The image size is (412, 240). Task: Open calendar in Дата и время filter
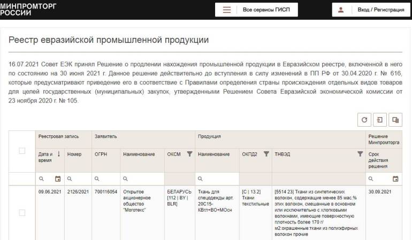pyautogui.click(x=58, y=179)
